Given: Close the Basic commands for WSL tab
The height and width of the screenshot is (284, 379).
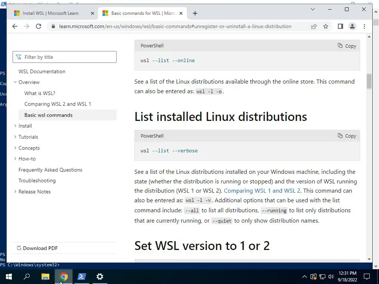Looking at the screenshot, I should pos(181,13).
